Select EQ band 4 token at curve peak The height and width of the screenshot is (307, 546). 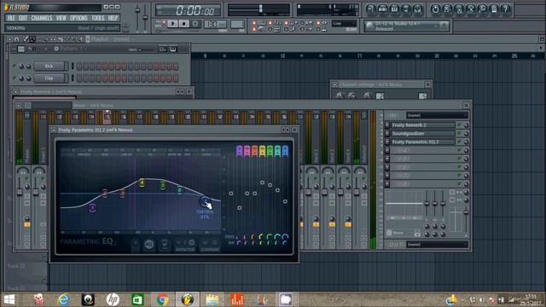pyautogui.click(x=142, y=182)
